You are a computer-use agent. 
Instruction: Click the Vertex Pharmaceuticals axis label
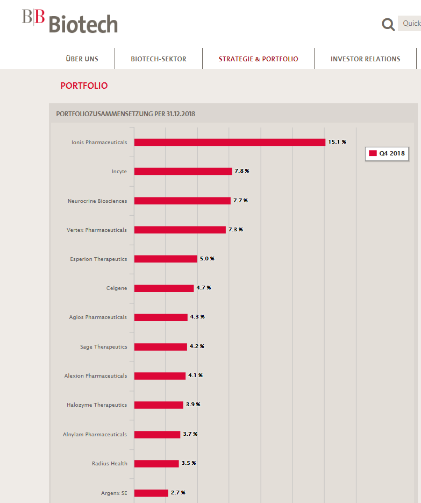96,230
